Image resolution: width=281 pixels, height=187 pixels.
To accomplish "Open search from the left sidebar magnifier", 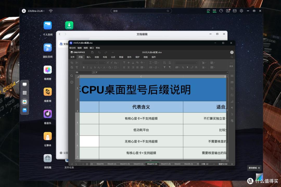I will pos(72,76).
